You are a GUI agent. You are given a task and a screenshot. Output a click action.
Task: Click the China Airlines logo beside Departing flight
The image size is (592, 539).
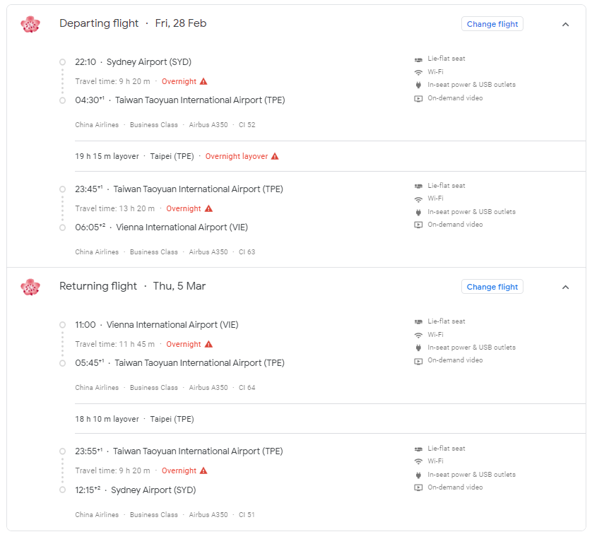click(x=30, y=24)
